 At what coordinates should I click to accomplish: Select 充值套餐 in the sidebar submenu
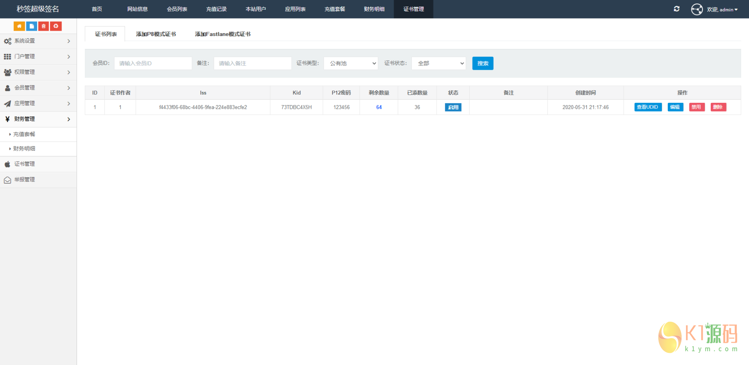[x=24, y=134]
